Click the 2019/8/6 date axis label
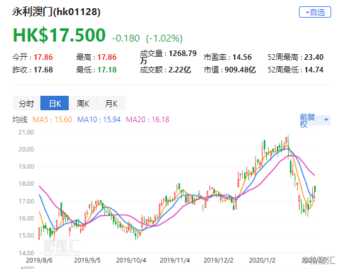 [x=39, y=260]
